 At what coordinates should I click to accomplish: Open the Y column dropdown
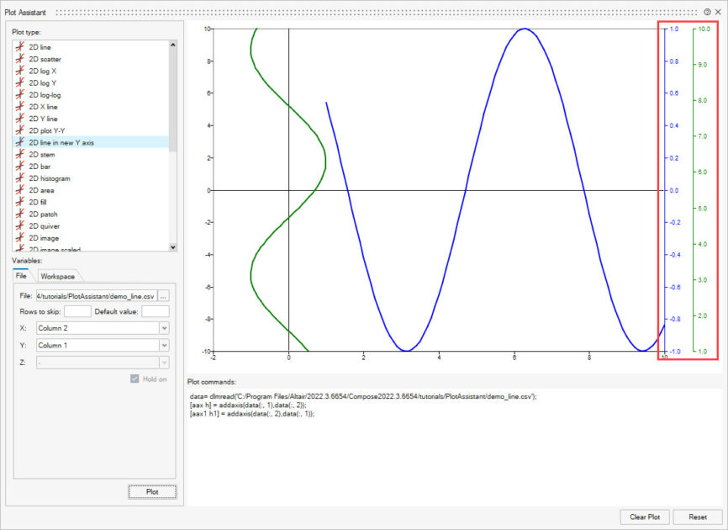pyautogui.click(x=165, y=345)
